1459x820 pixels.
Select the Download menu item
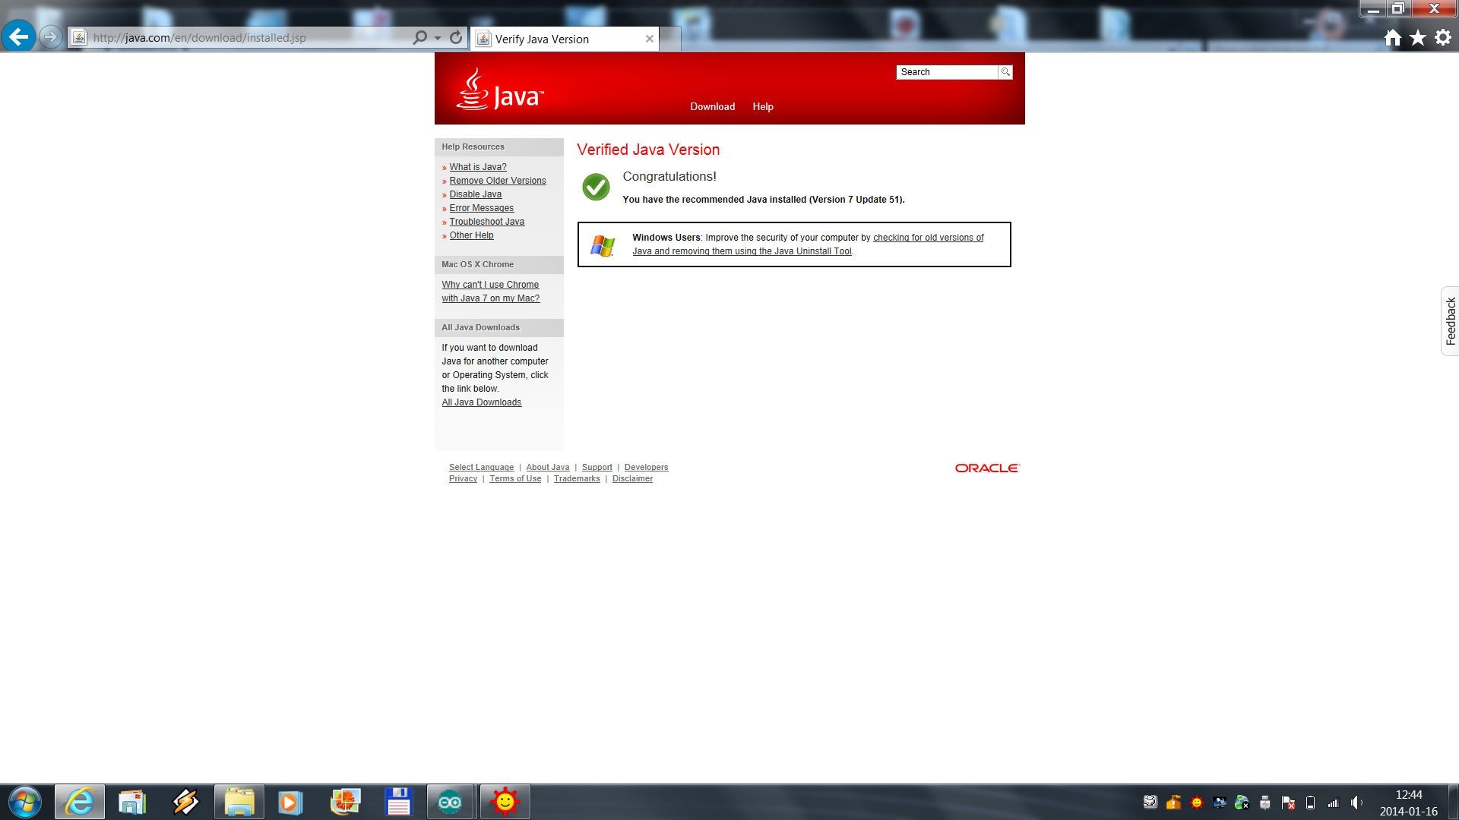712,107
